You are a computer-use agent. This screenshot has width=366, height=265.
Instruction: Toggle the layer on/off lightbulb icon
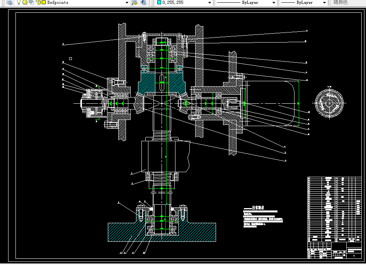point(19,2)
